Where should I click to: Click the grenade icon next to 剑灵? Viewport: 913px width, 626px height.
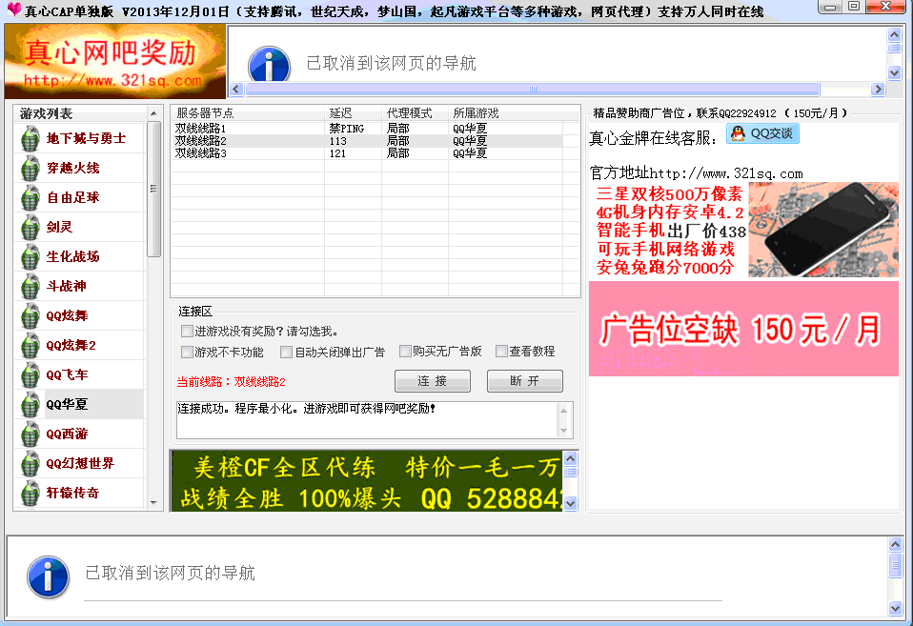coord(31,228)
